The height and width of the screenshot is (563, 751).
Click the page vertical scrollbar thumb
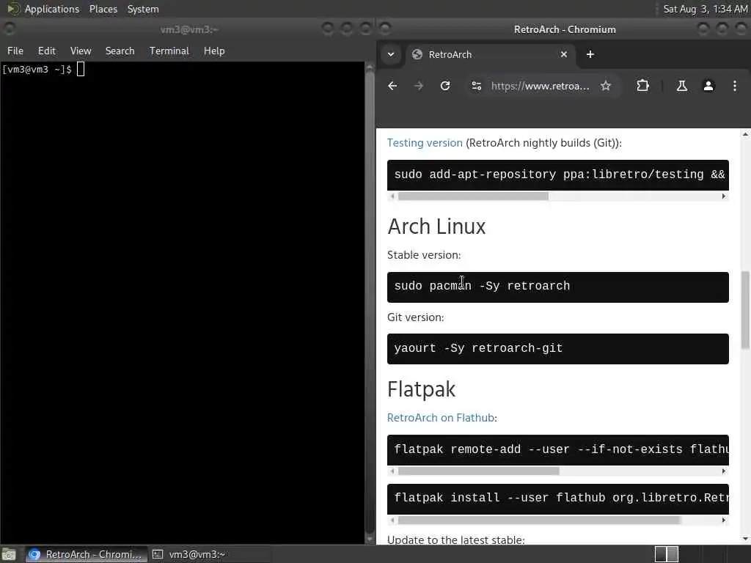[745, 310]
